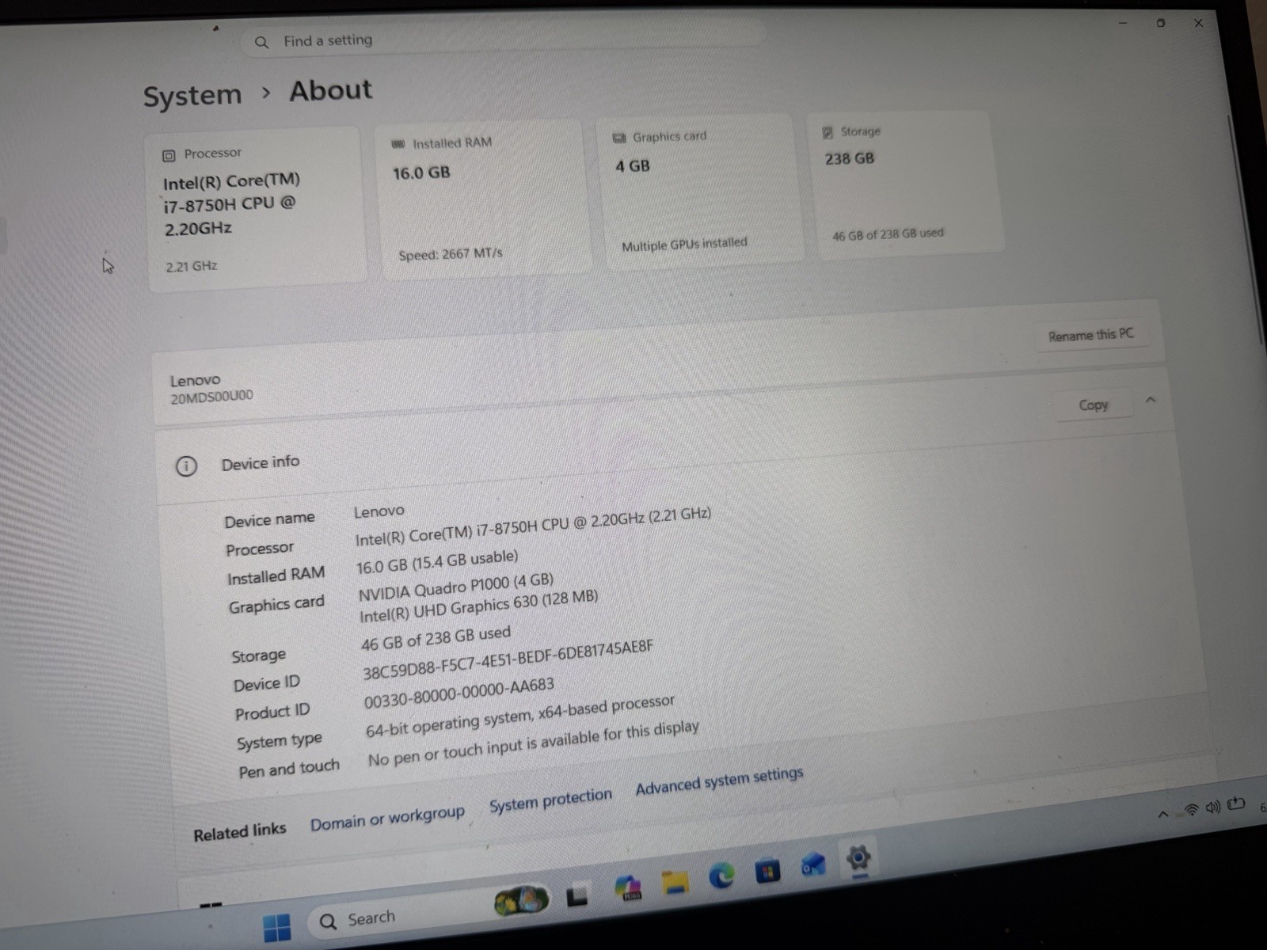This screenshot has height=950, width=1267.
Task: Click the Related links label
Action: pos(240,832)
